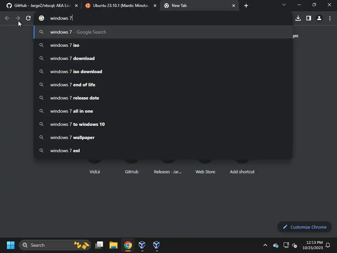Toggle the Chrome side panel icon
The image size is (337, 253).
click(309, 18)
